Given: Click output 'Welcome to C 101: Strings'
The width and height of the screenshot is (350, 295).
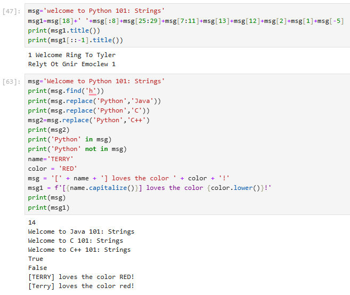Looking at the screenshot, I should [76, 241].
